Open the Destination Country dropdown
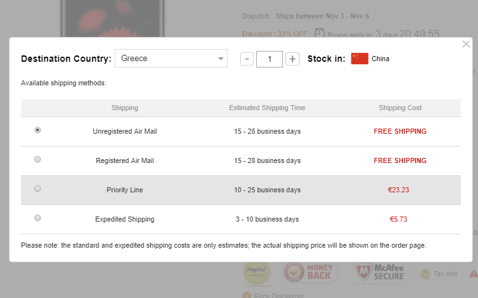Screen dimensions: 478x298 click(171, 59)
